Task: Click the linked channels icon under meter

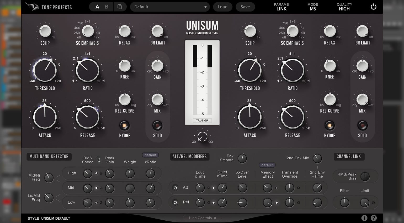Action: tap(194, 142)
